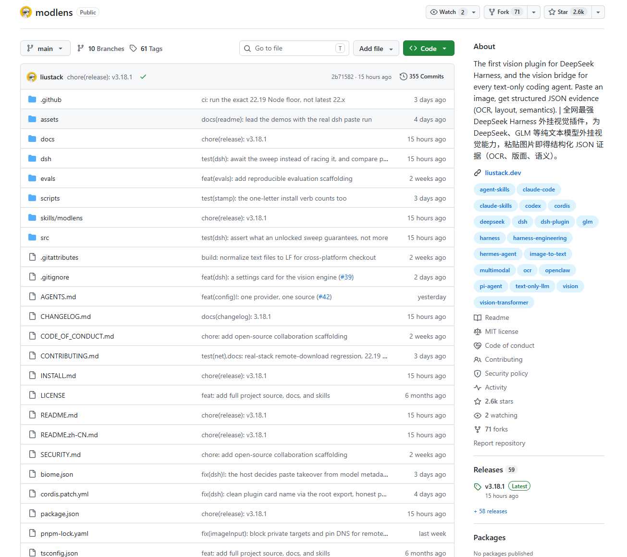Click the eye icon beside 2 watching
This screenshot has width=627, height=557.
478,415
